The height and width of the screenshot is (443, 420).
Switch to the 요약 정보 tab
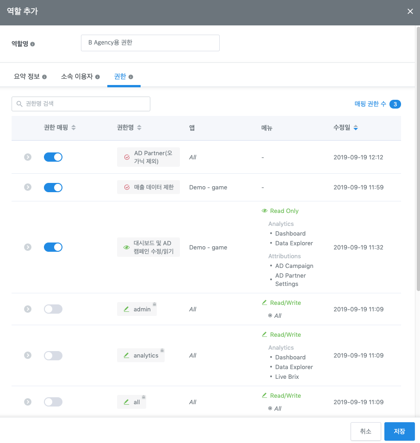(x=27, y=77)
